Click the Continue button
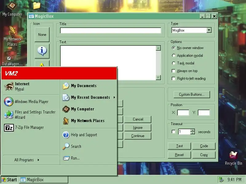The height and width of the screenshot is (184, 246). point(138,136)
